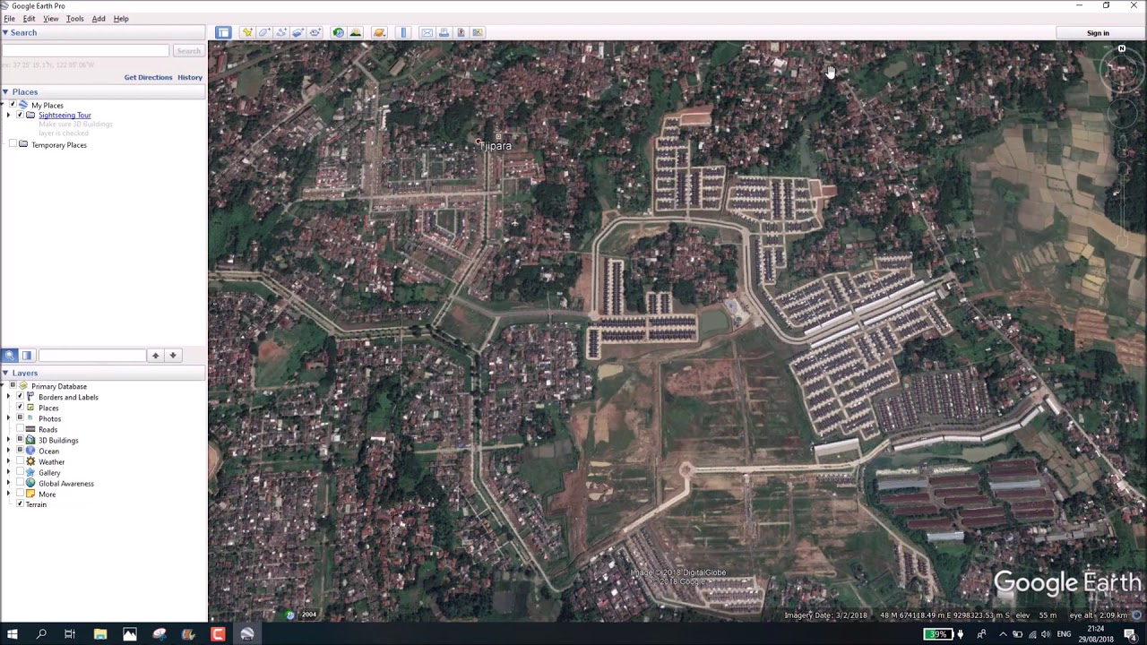Click the north compass navigation control
This screenshot has height=645, width=1147.
click(x=1121, y=49)
